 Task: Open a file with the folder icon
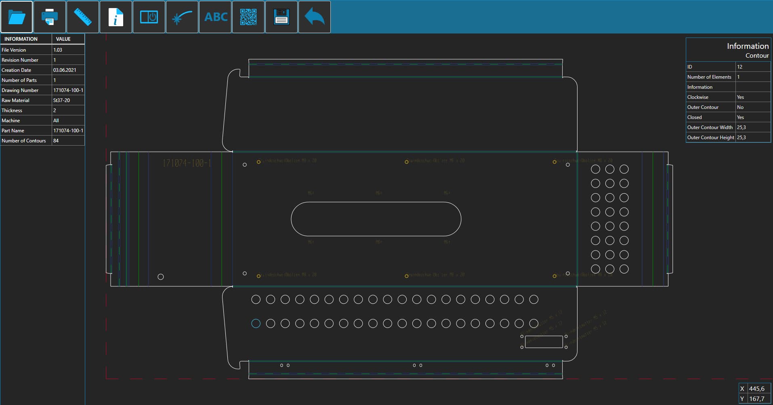(x=17, y=17)
